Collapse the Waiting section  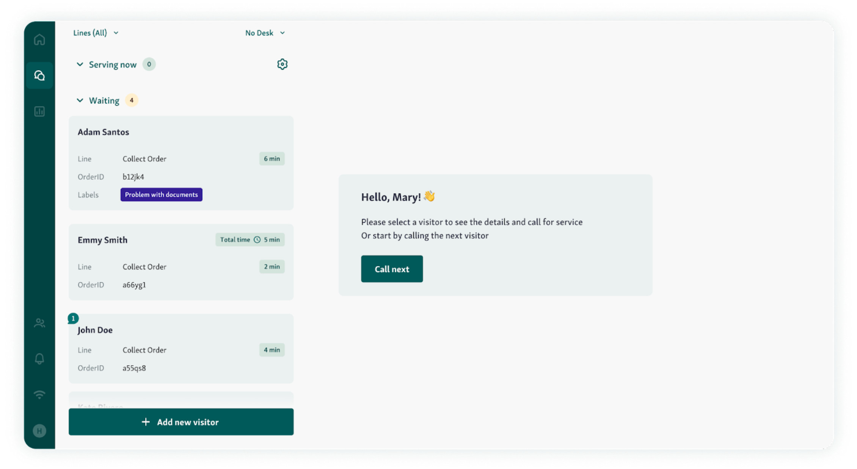point(80,100)
